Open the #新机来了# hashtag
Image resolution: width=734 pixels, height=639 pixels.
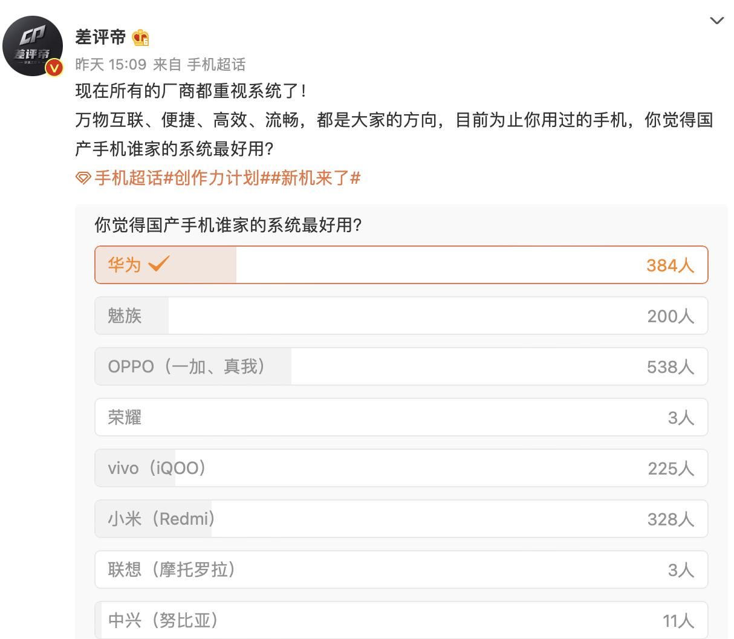pyautogui.click(x=315, y=178)
